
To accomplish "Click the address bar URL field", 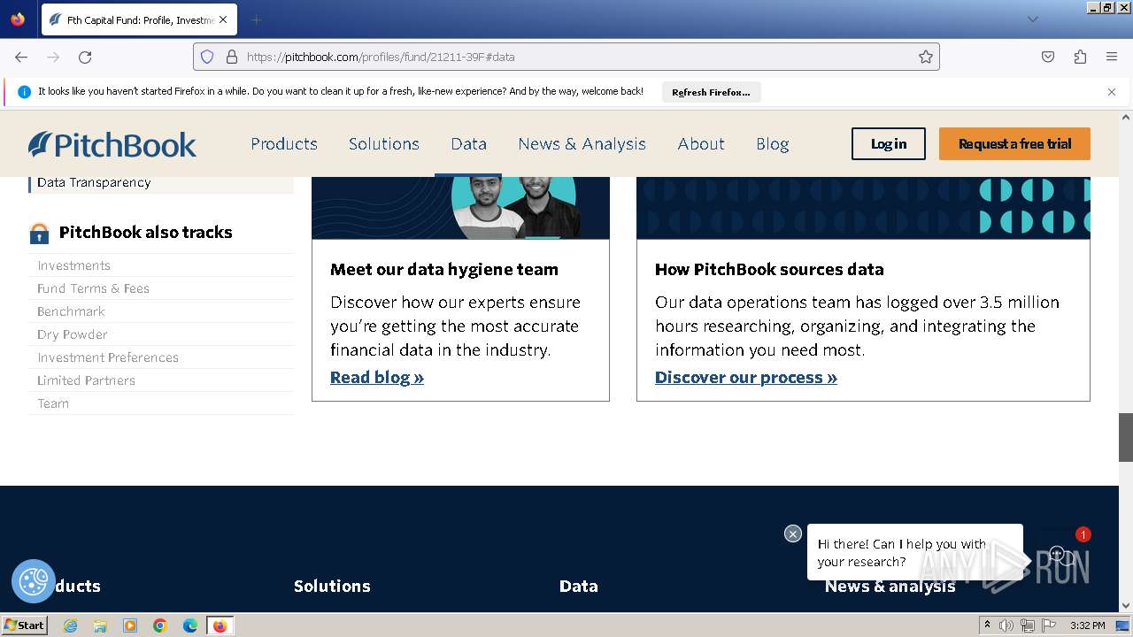I will [x=566, y=57].
